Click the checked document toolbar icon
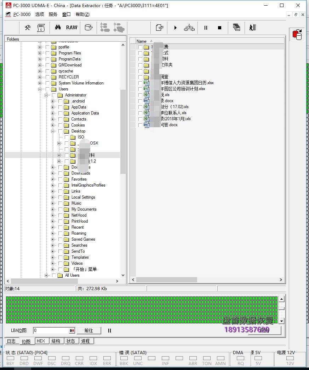The image size is (309, 370). (x=160, y=28)
